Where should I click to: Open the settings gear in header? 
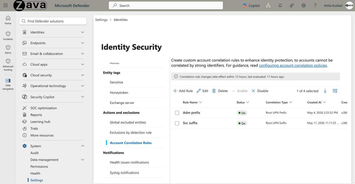click(304, 6)
